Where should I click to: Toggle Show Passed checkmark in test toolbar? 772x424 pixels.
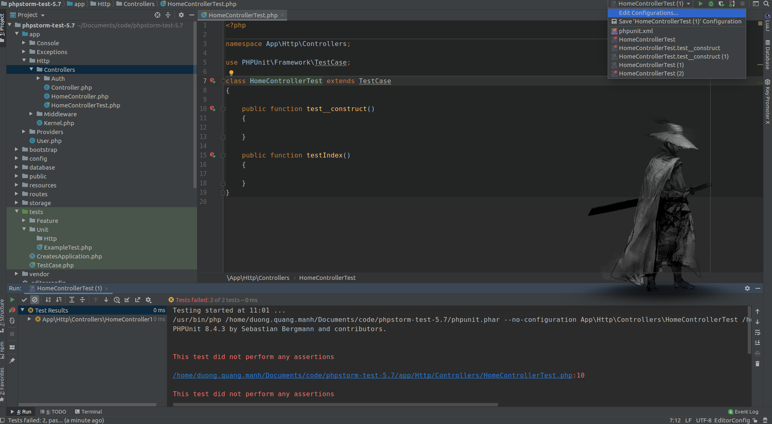[x=24, y=300]
